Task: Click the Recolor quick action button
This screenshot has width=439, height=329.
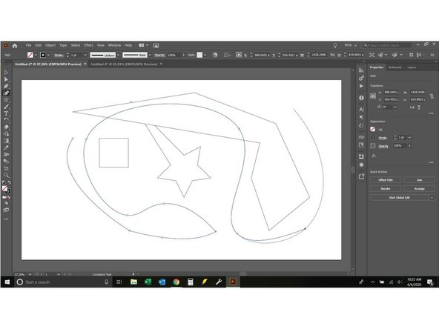Action: pos(386,188)
